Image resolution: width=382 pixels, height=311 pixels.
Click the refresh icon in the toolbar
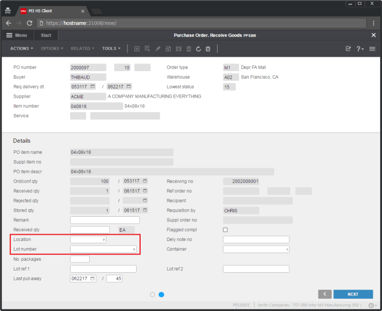(199, 49)
